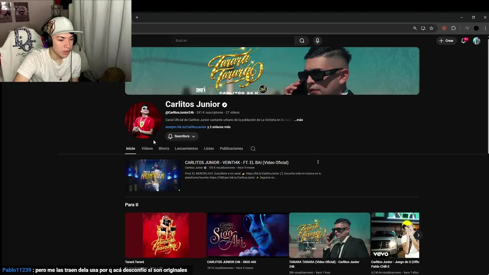The image size is (489, 275).
Task: Open the notifications bell in YouTube header
Action: click(464, 40)
